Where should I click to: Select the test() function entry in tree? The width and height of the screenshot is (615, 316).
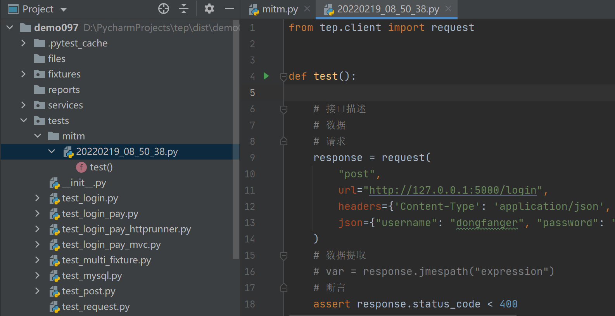click(101, 167)
